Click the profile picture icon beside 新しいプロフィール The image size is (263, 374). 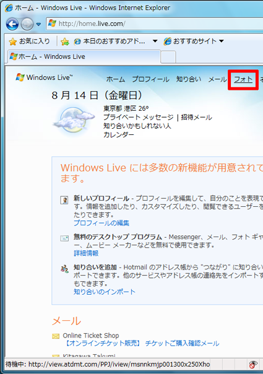point(64,200)
